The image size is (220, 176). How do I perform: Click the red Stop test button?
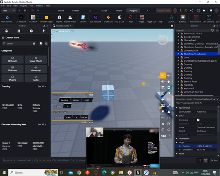33,11
